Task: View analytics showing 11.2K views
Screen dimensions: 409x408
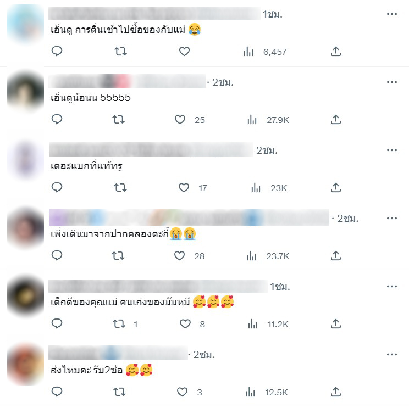Action: (x=268, y=324)
